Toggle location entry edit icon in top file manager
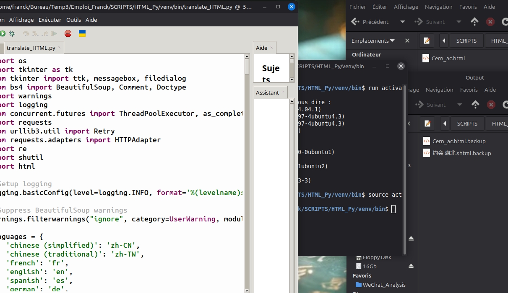 (427, 41)
